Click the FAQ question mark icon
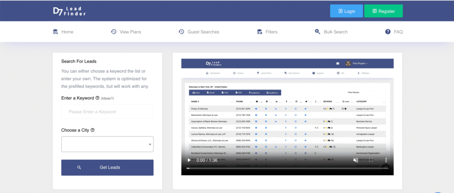This screenshot has width=454, height=193. pyautogui.click(x=388, y=32)
